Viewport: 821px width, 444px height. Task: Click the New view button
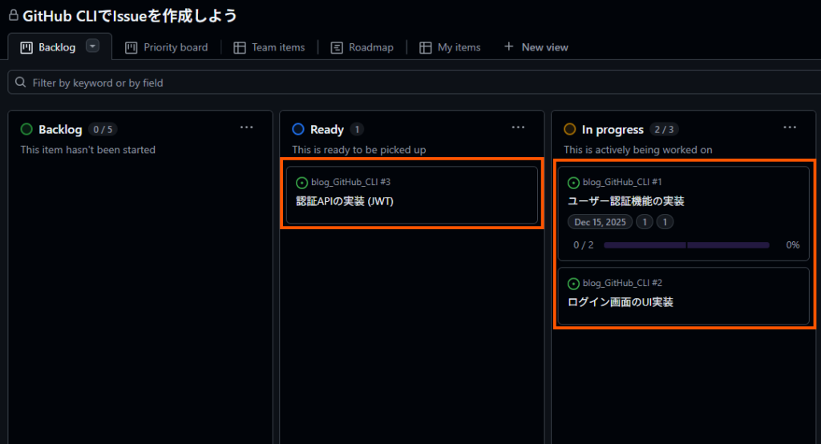(536, 47)
